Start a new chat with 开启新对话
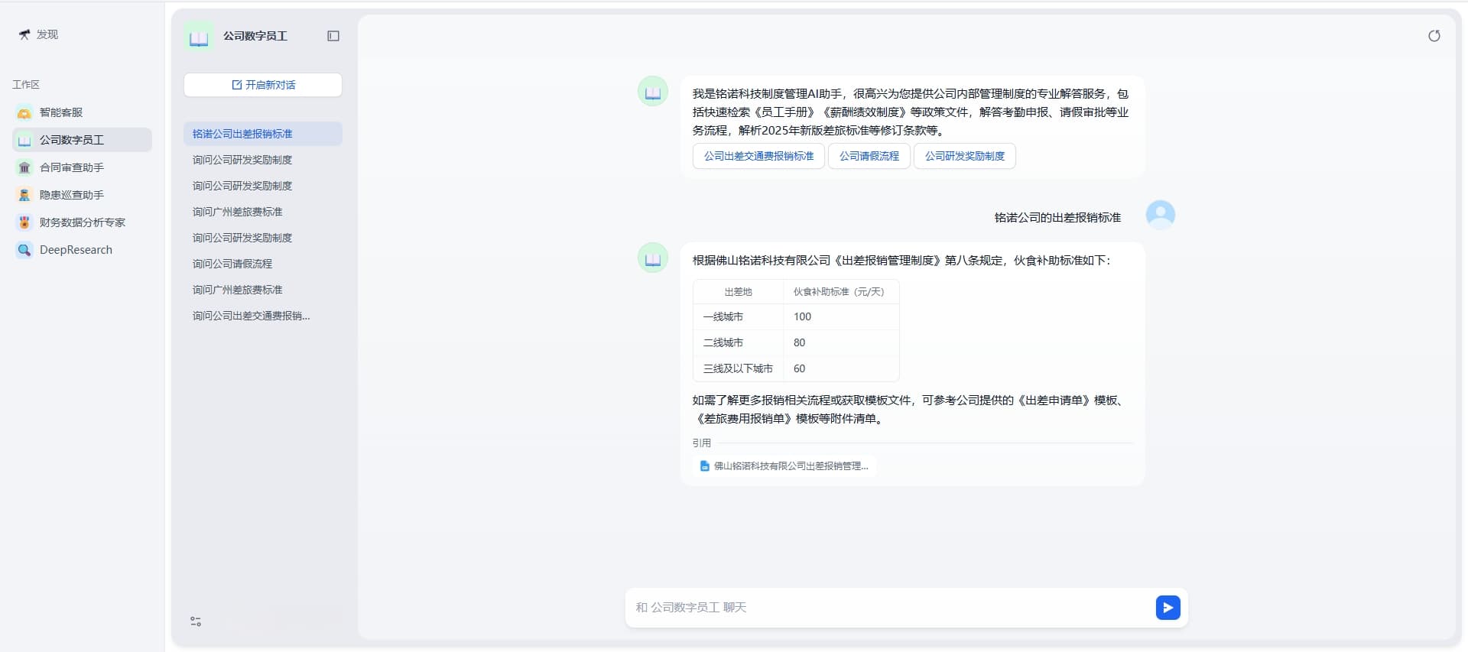The width and height of the screenshot is (1468, 652). click(263, 85)
